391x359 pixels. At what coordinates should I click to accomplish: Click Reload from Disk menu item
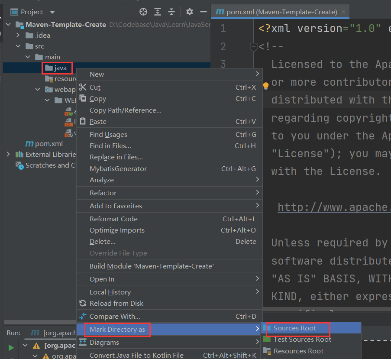point(116,304)
